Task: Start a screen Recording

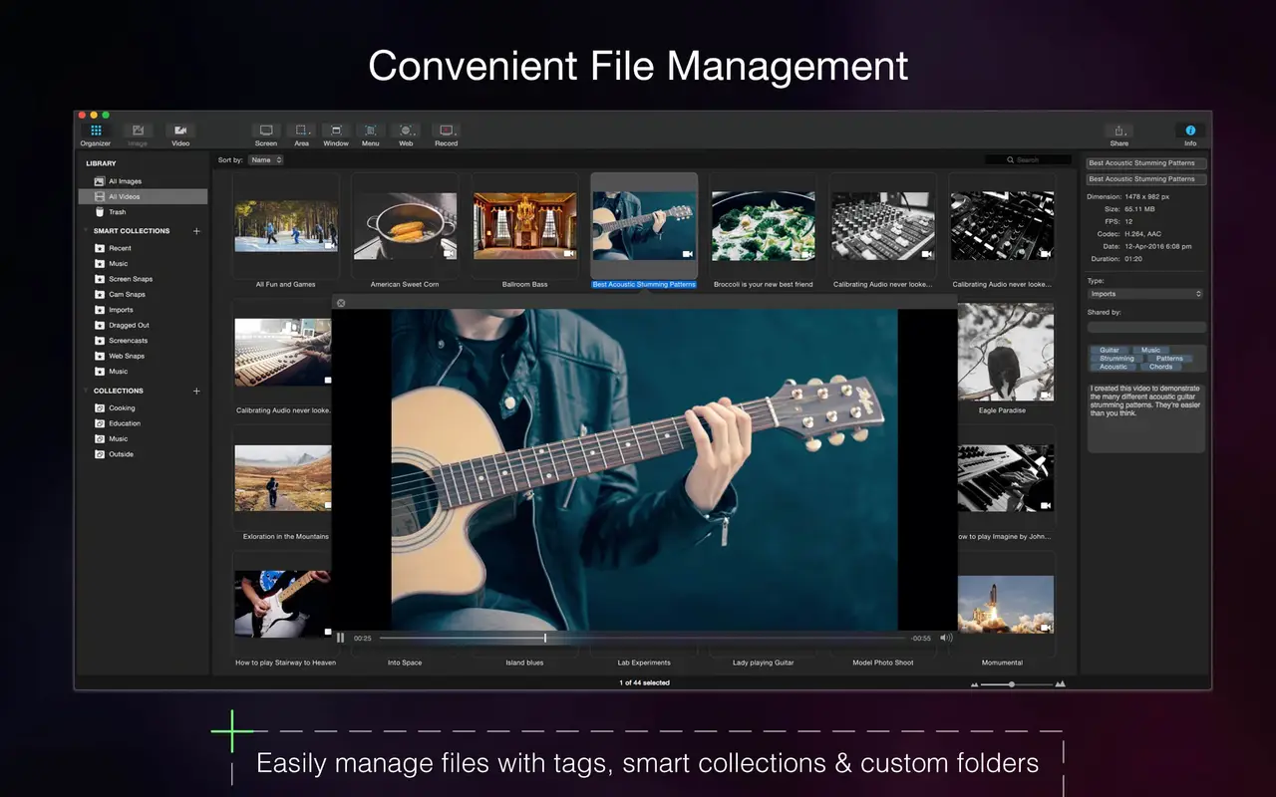Action: pyautogui.click(x=445, y=131)
